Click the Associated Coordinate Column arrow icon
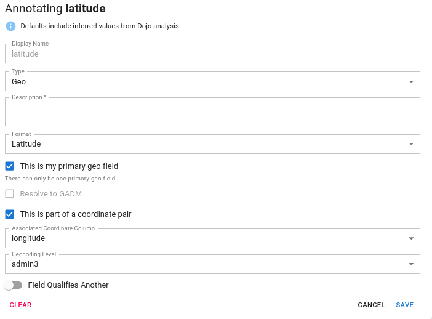This screenshot has height=319, width=432. pos(411,238)
